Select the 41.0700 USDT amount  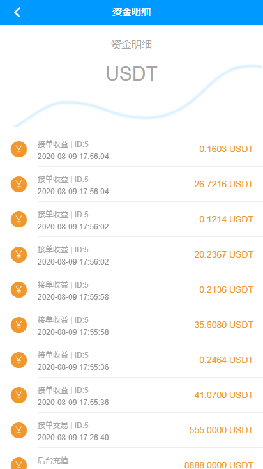(x=224, y=395)
